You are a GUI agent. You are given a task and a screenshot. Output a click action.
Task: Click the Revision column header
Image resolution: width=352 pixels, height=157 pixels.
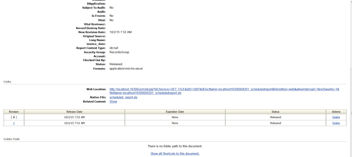[14, 112]
